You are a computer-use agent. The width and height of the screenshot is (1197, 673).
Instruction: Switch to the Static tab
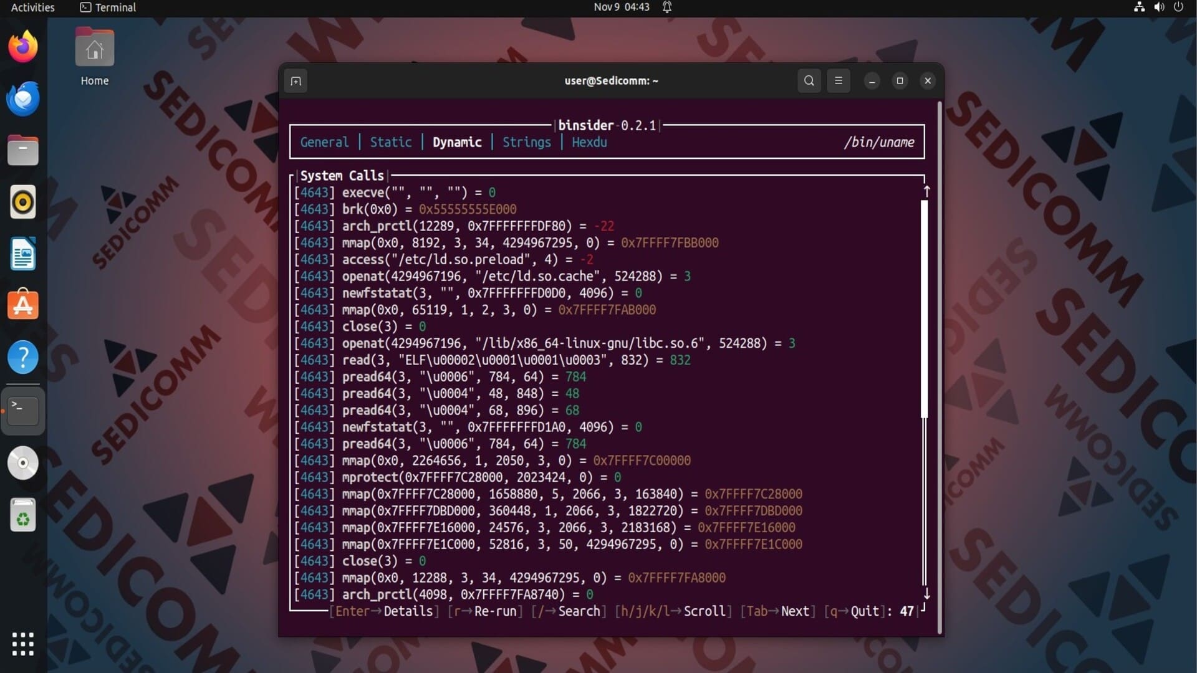pyautogui.click(x=391, y=142)
